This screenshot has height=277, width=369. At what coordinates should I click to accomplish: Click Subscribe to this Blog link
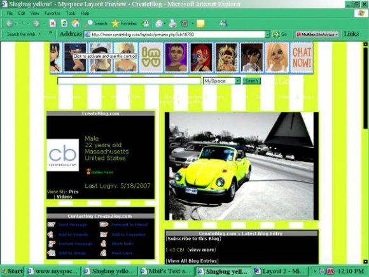(x=193, y=239)
